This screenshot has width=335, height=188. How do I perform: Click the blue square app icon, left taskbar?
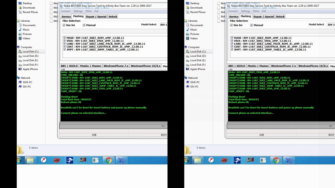pyautogui.click(x=70, y=160)
